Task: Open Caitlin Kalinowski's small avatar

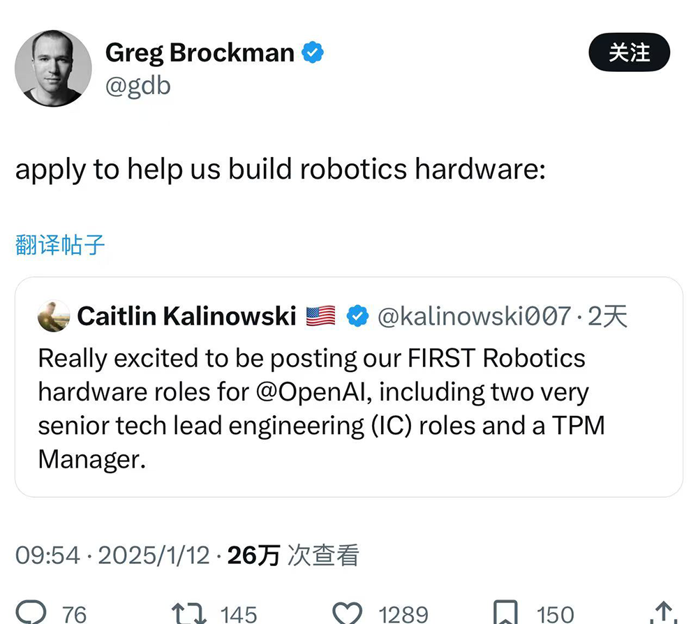Action: point(54,316)
